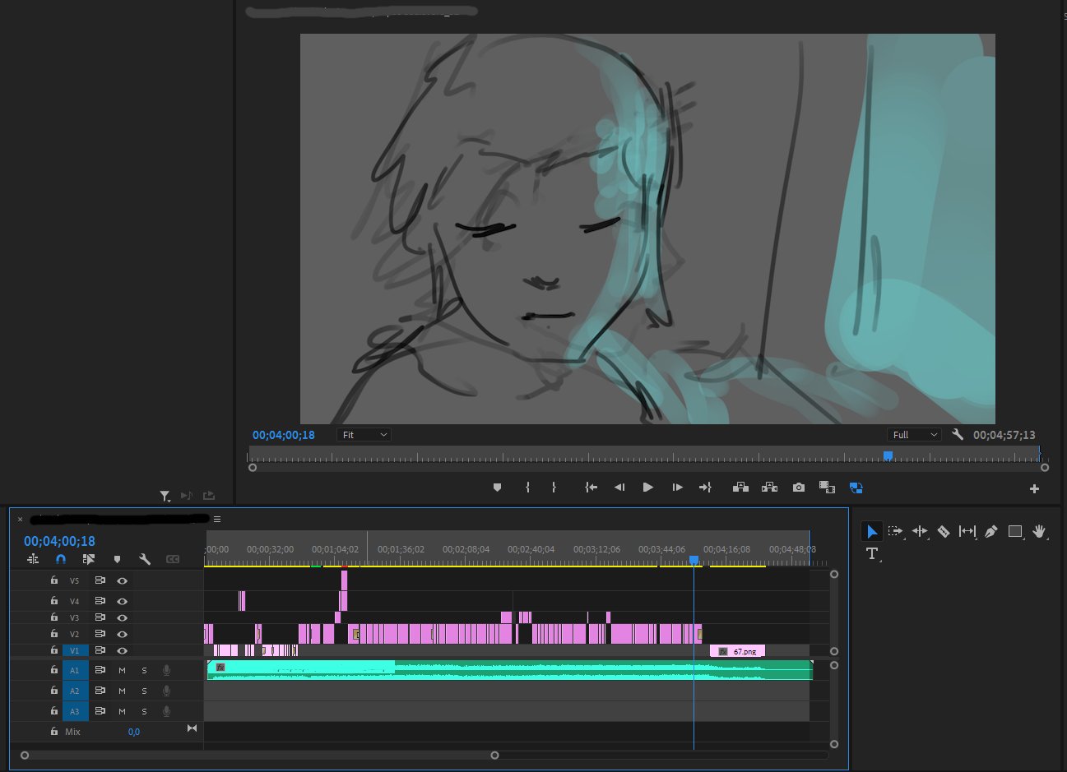
Task: Toggle Snap in the timeline
Action: click(x=61, y=559)
